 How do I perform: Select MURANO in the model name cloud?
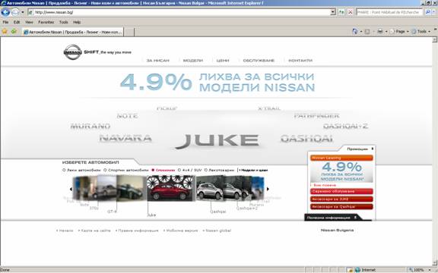click(x=90, y=126)
